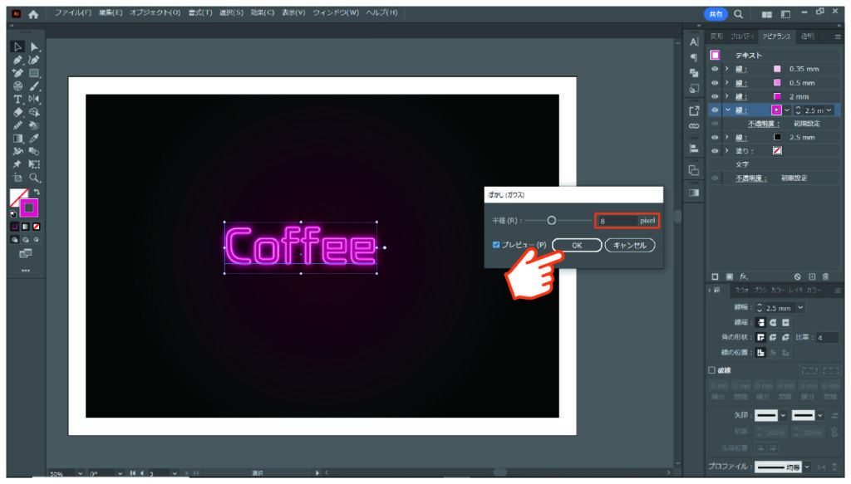Open the ヘルプ(H) menu

pos(382,12)
